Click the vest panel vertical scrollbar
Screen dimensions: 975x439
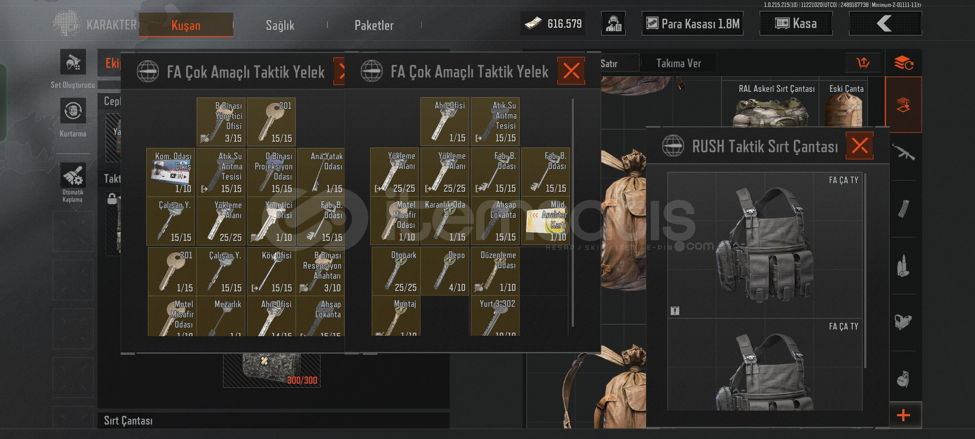[x=572, y=211]
